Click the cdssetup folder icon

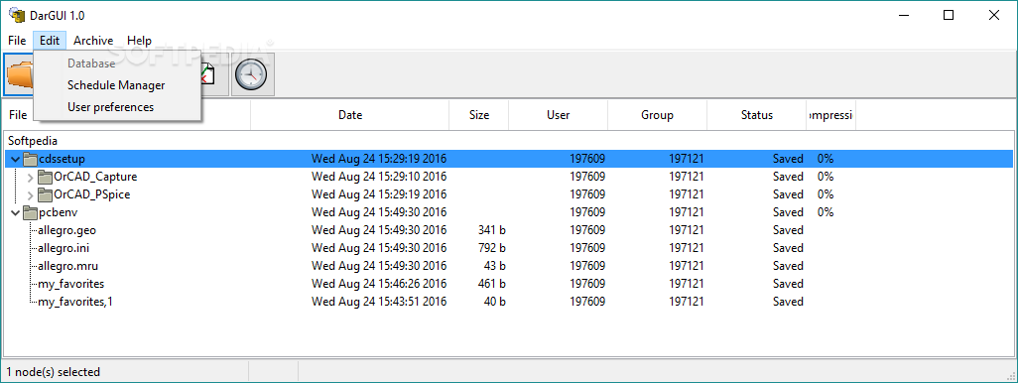point(31,159)
